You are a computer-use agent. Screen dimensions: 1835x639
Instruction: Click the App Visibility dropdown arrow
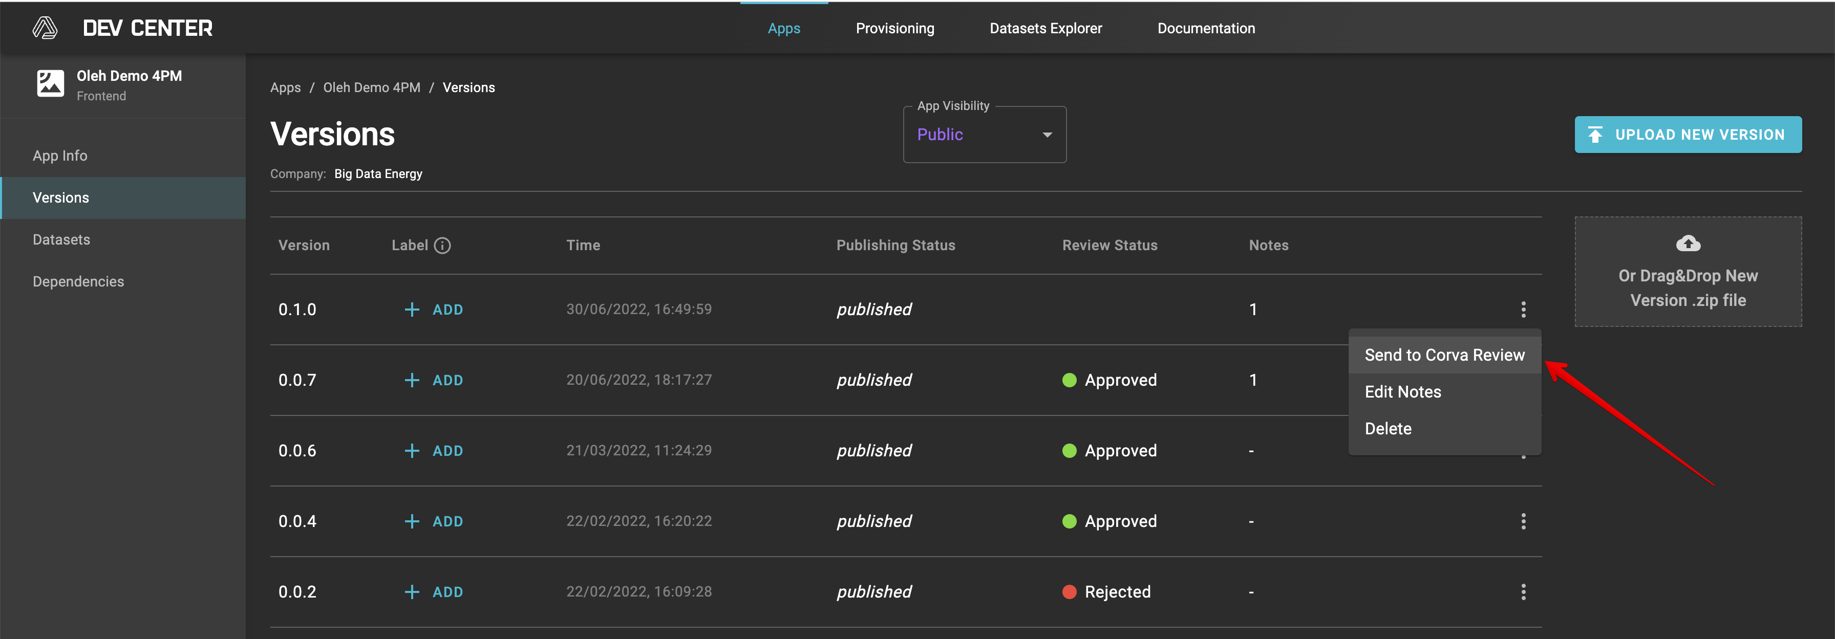[1047, 135]
